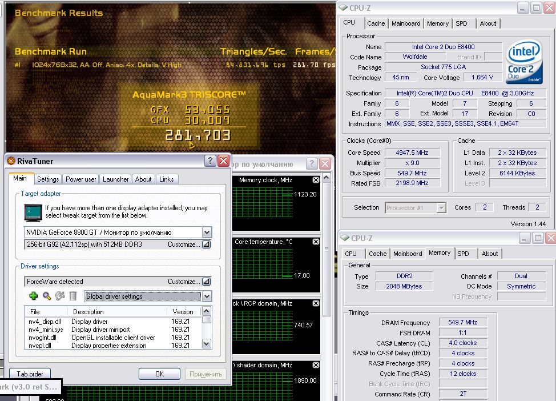Viewport: 556px width, 401px height.
Task: Open the Processor #1 selection dropdown
Action: tap(441, 207)
